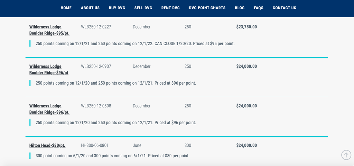
Task: Click the Hilton Head description about 300 points
Action: (112, 156)
